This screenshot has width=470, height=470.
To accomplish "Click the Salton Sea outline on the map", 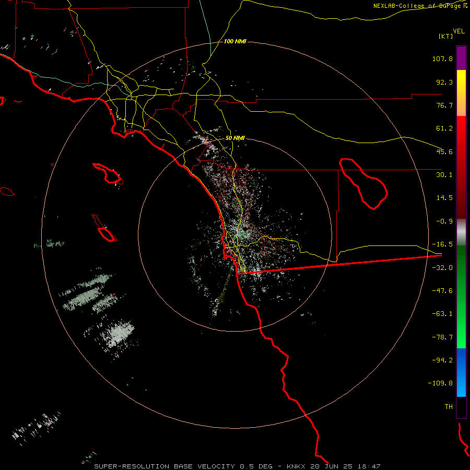I will (x=363, y=184).
